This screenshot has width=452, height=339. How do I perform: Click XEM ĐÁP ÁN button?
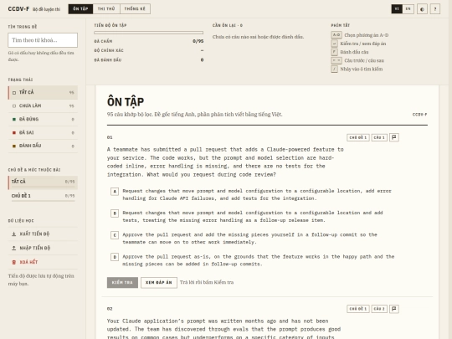[159, 283]
